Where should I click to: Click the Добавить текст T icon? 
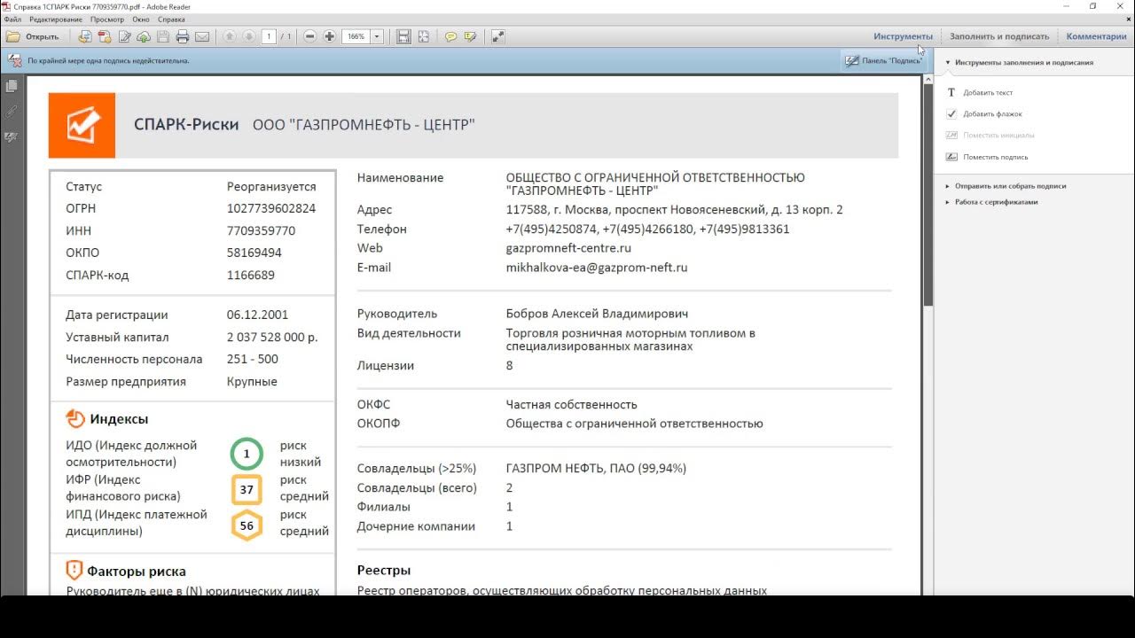(x=951, y=92)
